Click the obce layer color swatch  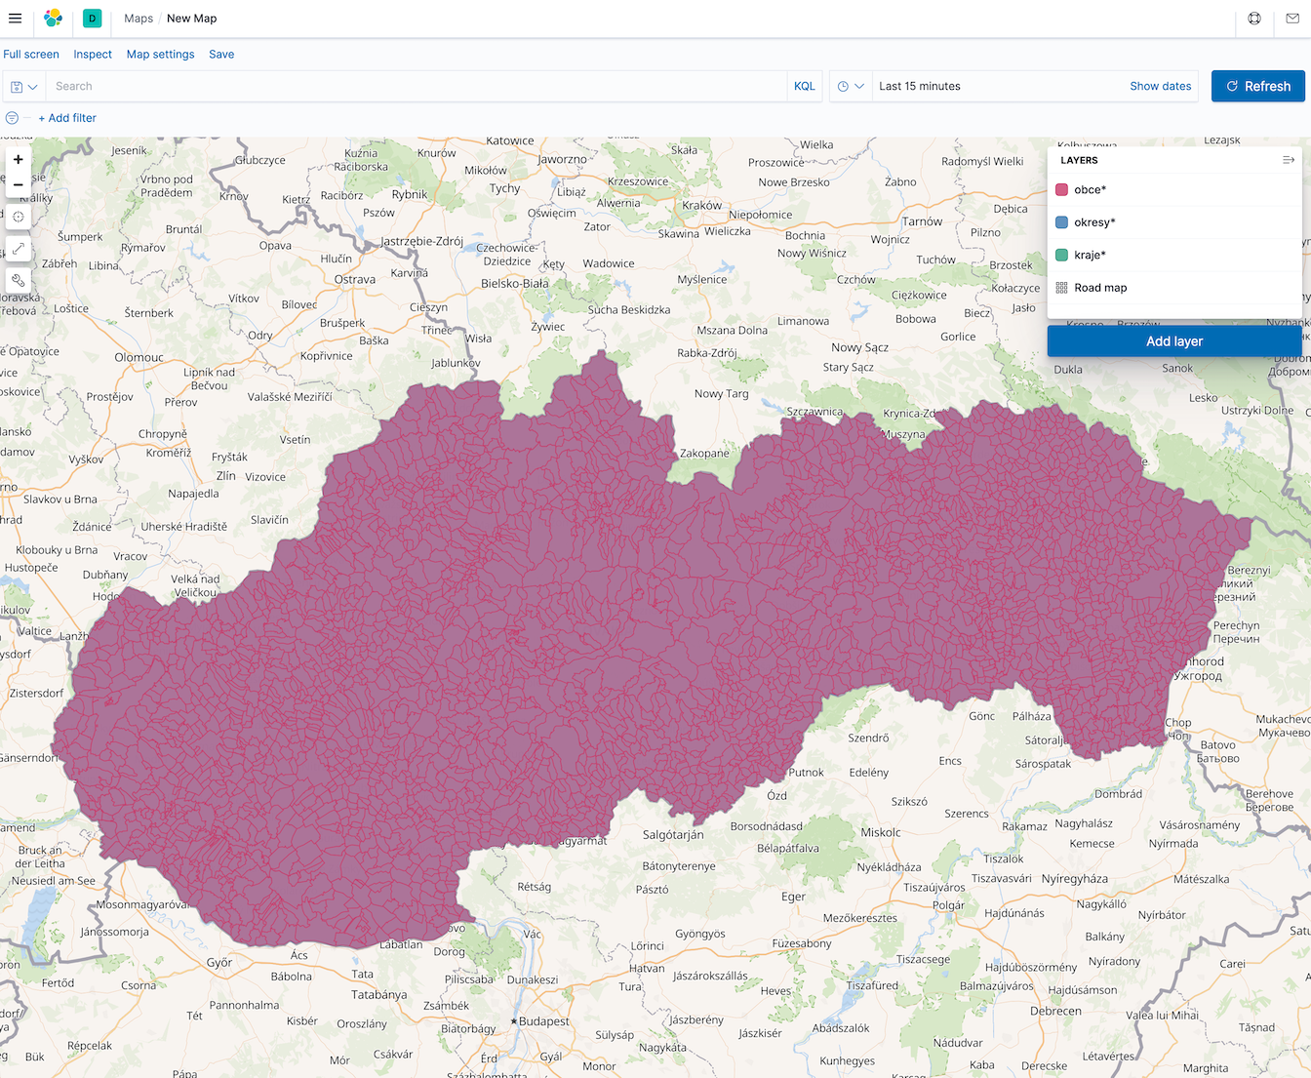point(1061,190)
